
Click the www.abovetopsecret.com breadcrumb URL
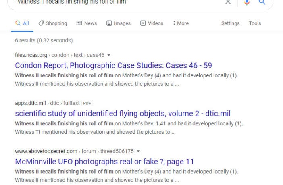pyautogui.click(x=74, y=151)
